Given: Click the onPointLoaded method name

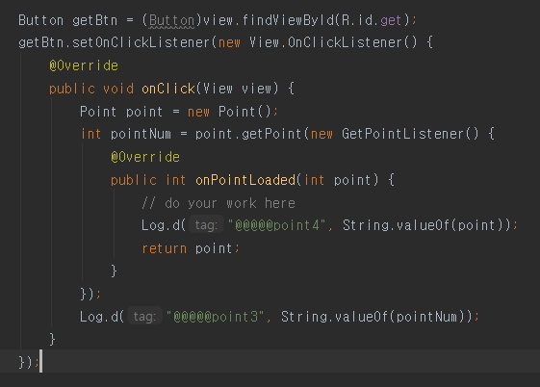Looking at the screenshot, I should point(245,180).
